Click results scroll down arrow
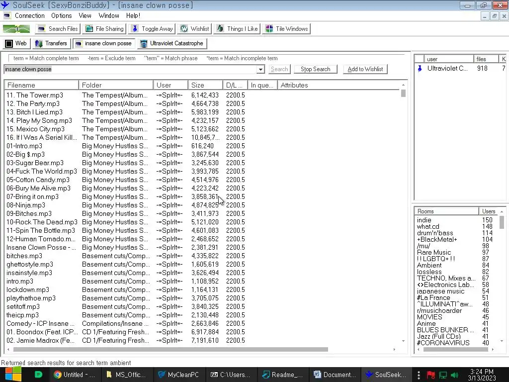The image size is (509, 382). [403, 341]
